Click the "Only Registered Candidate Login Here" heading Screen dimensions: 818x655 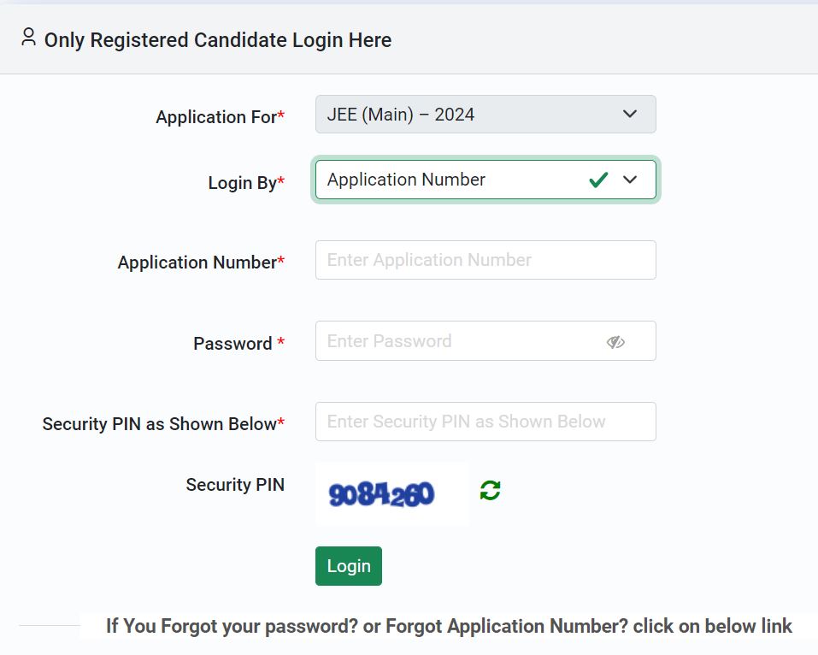(217, 40)
